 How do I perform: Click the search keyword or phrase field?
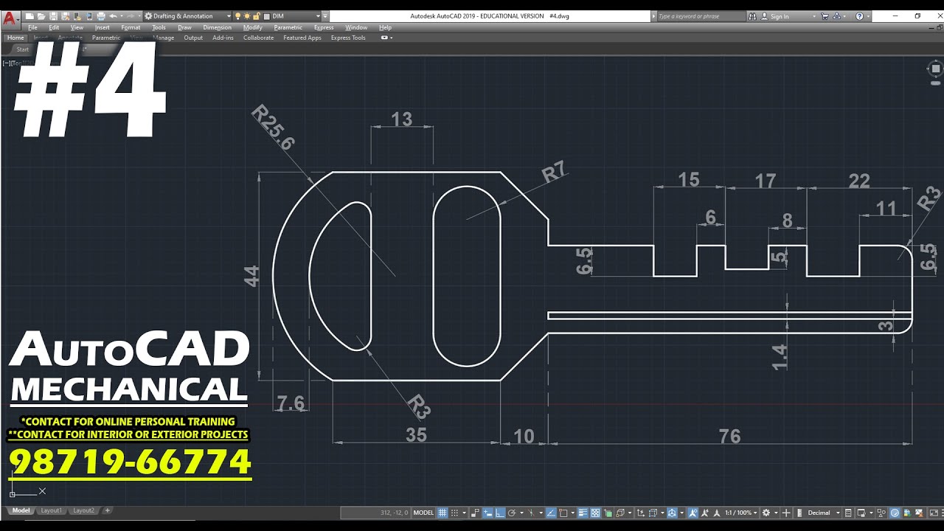(x=701, y=16)
